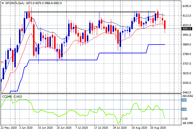Image resolution: width=193 pixels, height=131 pixels.
Task: Click the 100 level tag on CCI scale
Action: (x=184, y=109)
